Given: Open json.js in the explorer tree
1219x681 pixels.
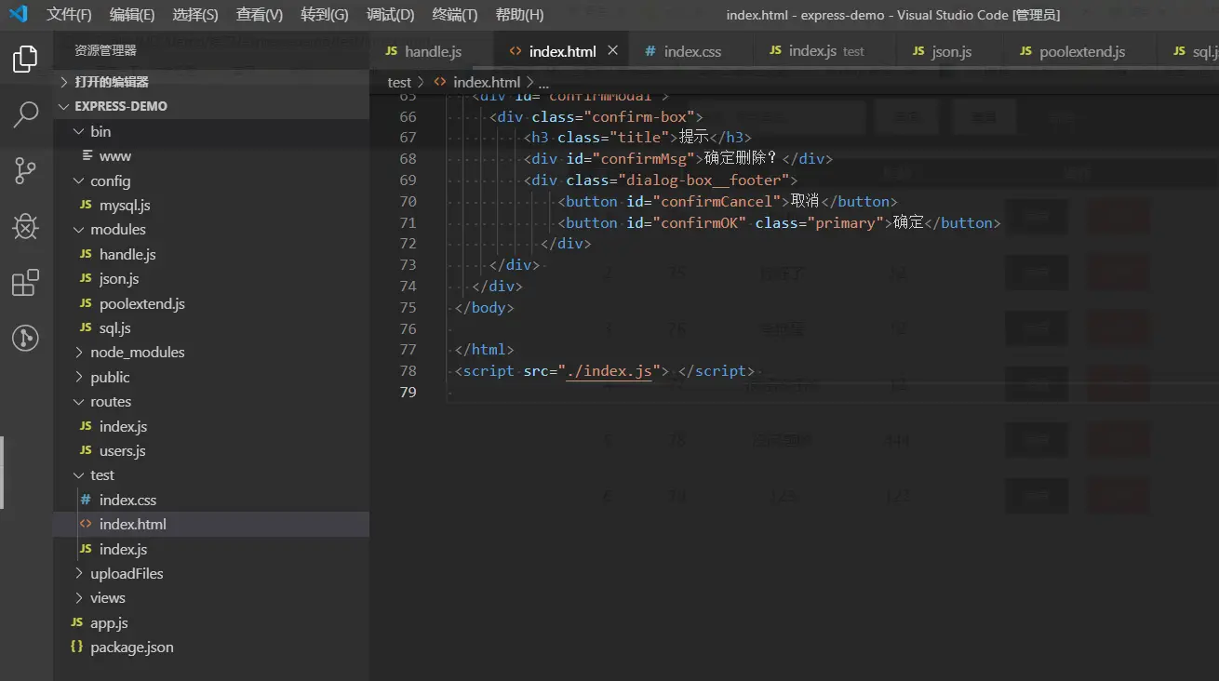Looking at the screenshot, I should pos(119,278).
